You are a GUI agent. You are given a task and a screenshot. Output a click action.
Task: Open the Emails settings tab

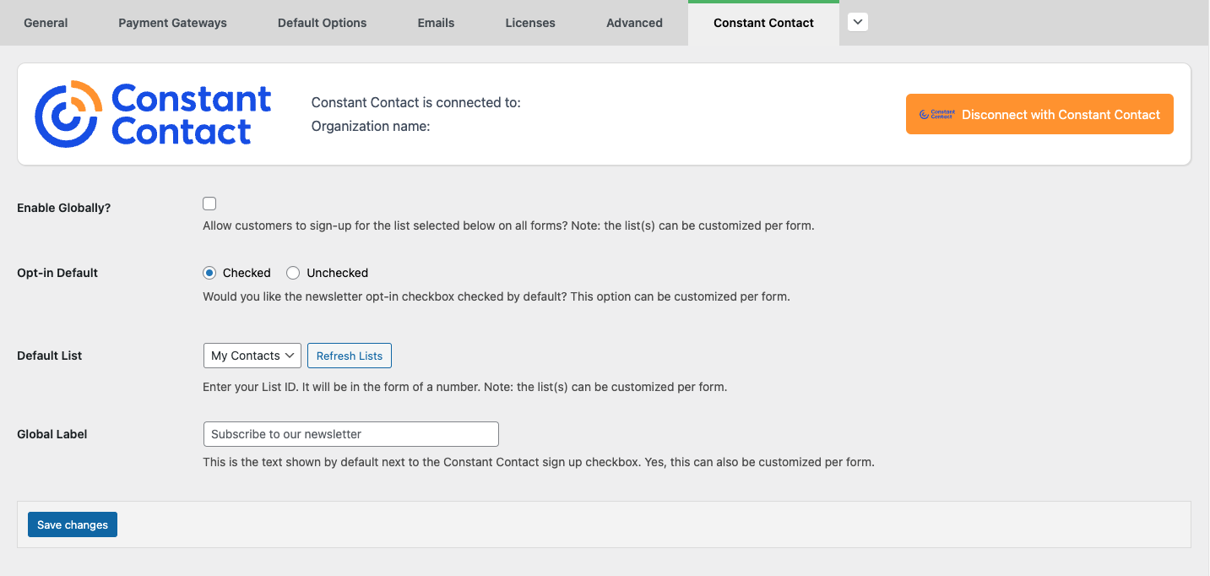click(436, 23)
